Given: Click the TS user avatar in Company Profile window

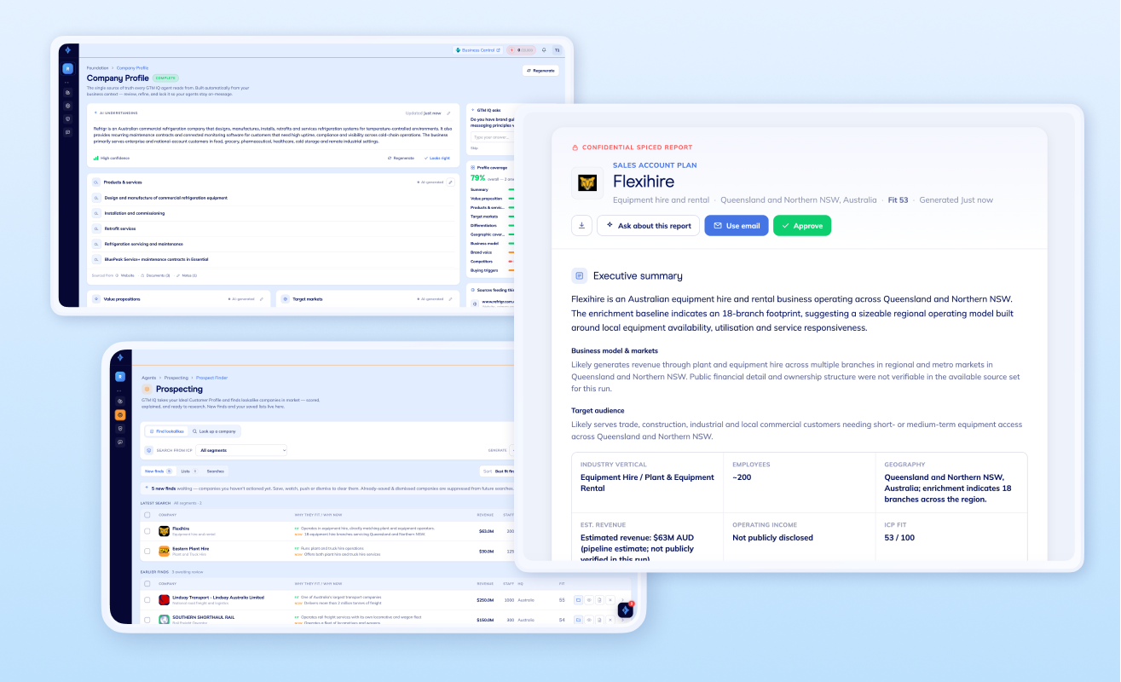Looking at the screenshot, I should [558, 50].
